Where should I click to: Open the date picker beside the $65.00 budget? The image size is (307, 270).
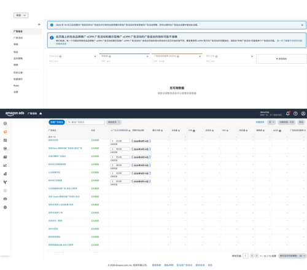[141, 182]
